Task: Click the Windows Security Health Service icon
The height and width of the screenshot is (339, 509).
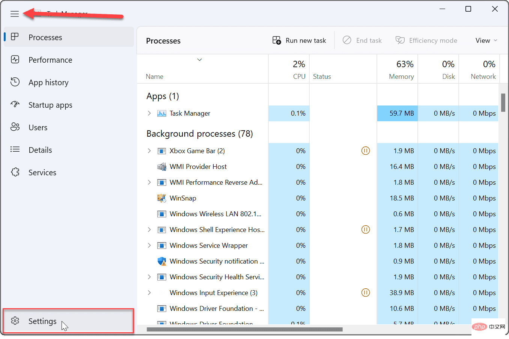Action: (x=162, y=277)
